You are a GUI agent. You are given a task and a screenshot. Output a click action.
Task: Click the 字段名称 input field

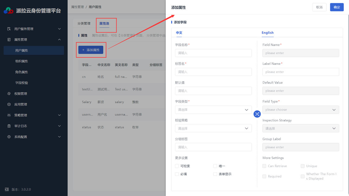213,53
